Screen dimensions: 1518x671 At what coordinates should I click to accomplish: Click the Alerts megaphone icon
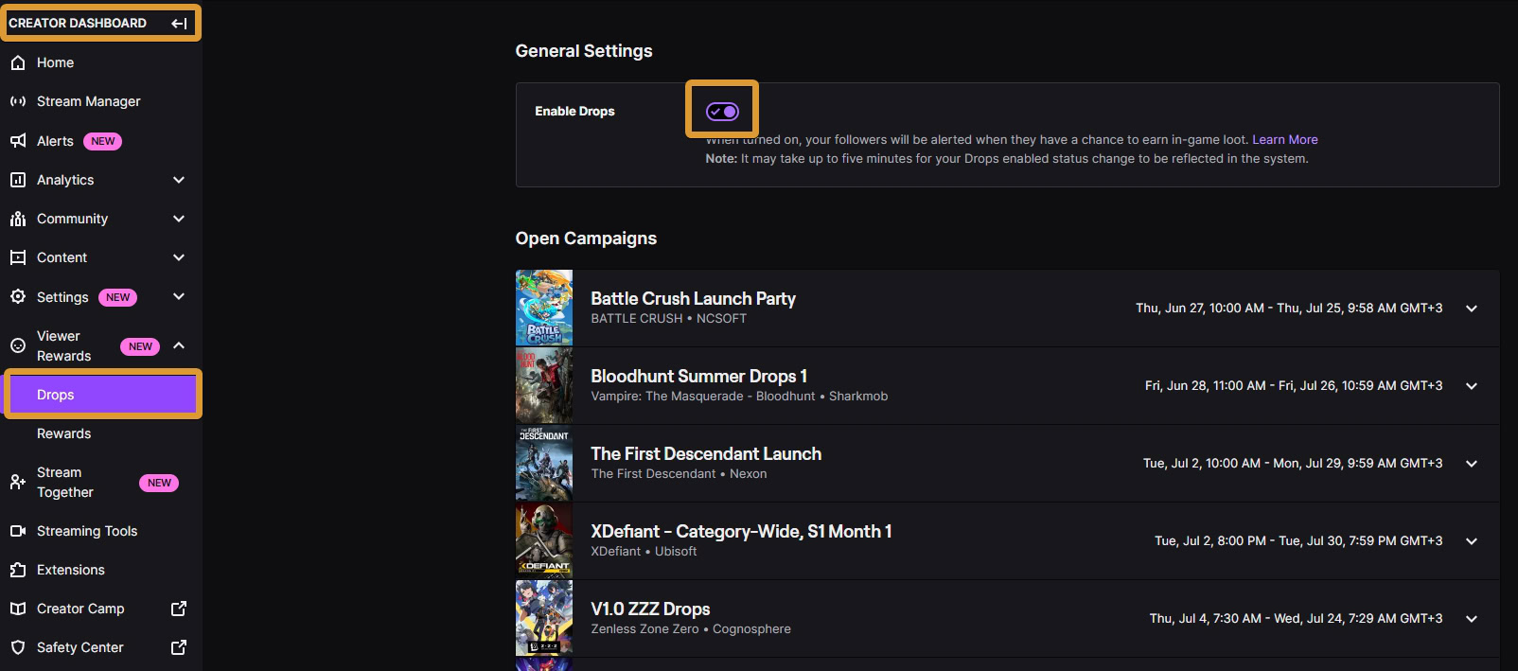coord(18,141)
